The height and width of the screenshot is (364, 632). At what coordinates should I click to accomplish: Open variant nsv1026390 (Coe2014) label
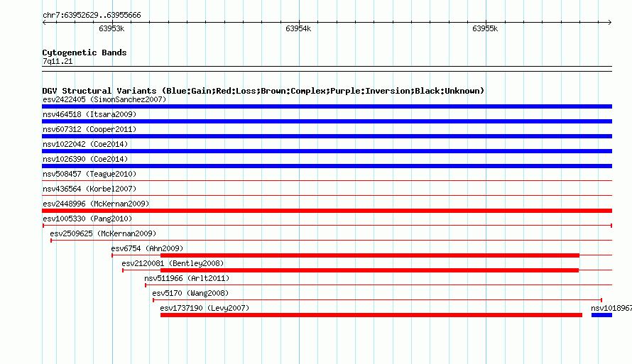pyautogui.click(x=85, y=159)
